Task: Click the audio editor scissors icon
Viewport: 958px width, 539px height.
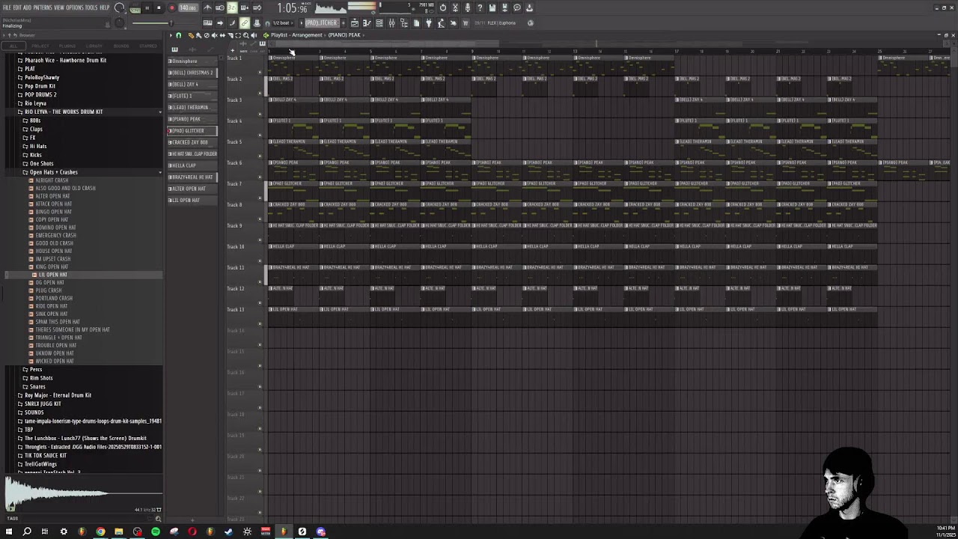Action: click(x=455, y=7)
